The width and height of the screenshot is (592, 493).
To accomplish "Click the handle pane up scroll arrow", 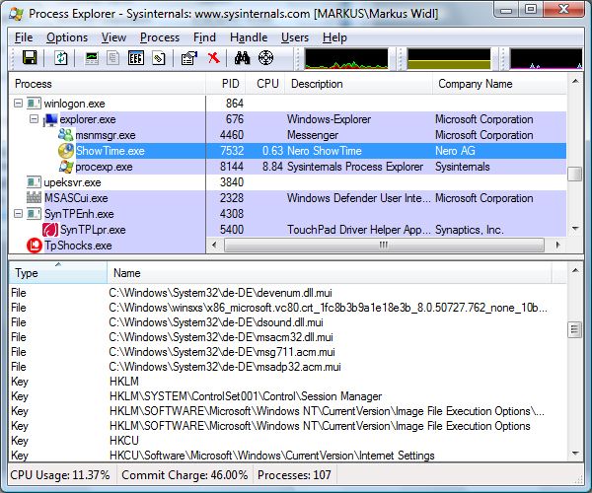I will pyautogui.click(x=575, y=270).
